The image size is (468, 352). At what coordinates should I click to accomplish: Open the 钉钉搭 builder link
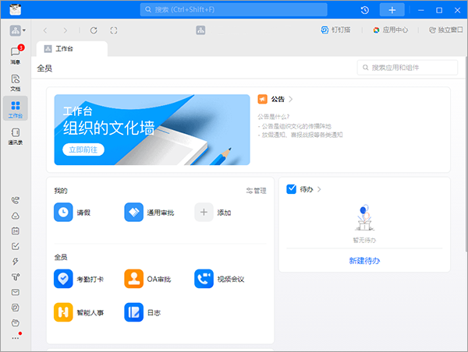click(335, 30)
